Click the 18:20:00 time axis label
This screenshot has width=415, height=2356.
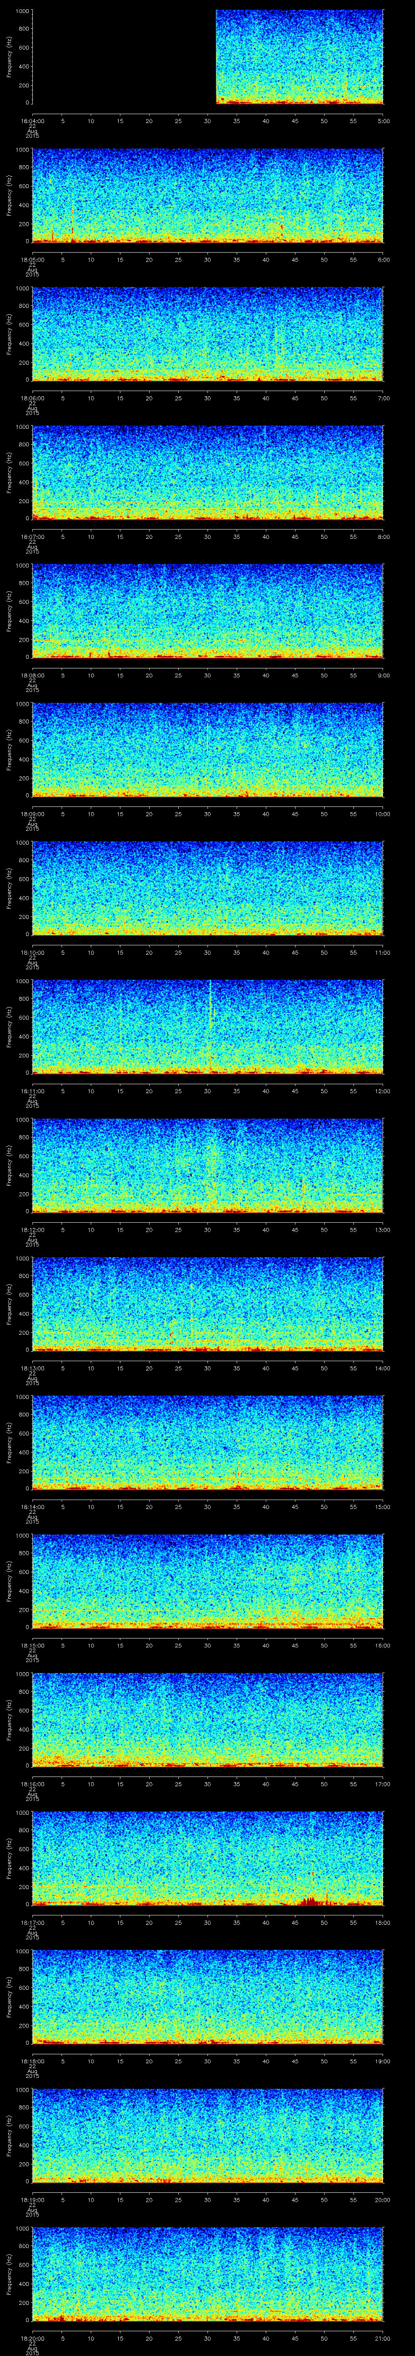(32, 2338)
